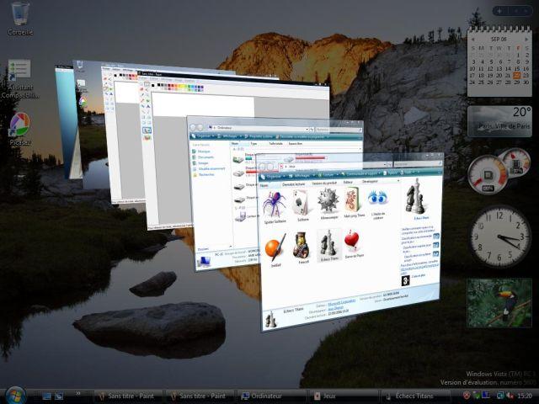Click the toucan slideshow gadget thumbnail
The image size is (539, 404).
[x=499, y=301]
